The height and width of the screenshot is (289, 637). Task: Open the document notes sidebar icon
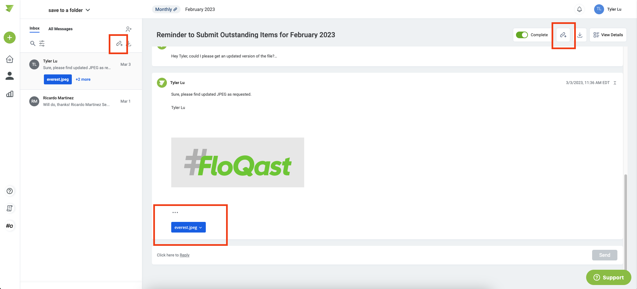coord(10,208)
